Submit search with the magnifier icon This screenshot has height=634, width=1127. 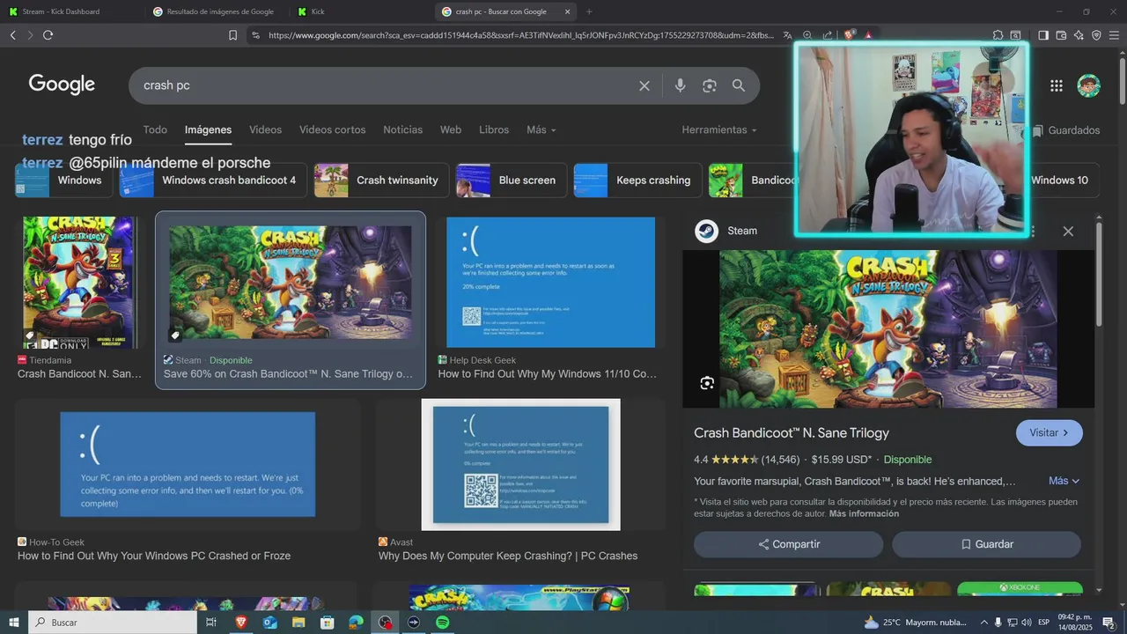[739, 85]
